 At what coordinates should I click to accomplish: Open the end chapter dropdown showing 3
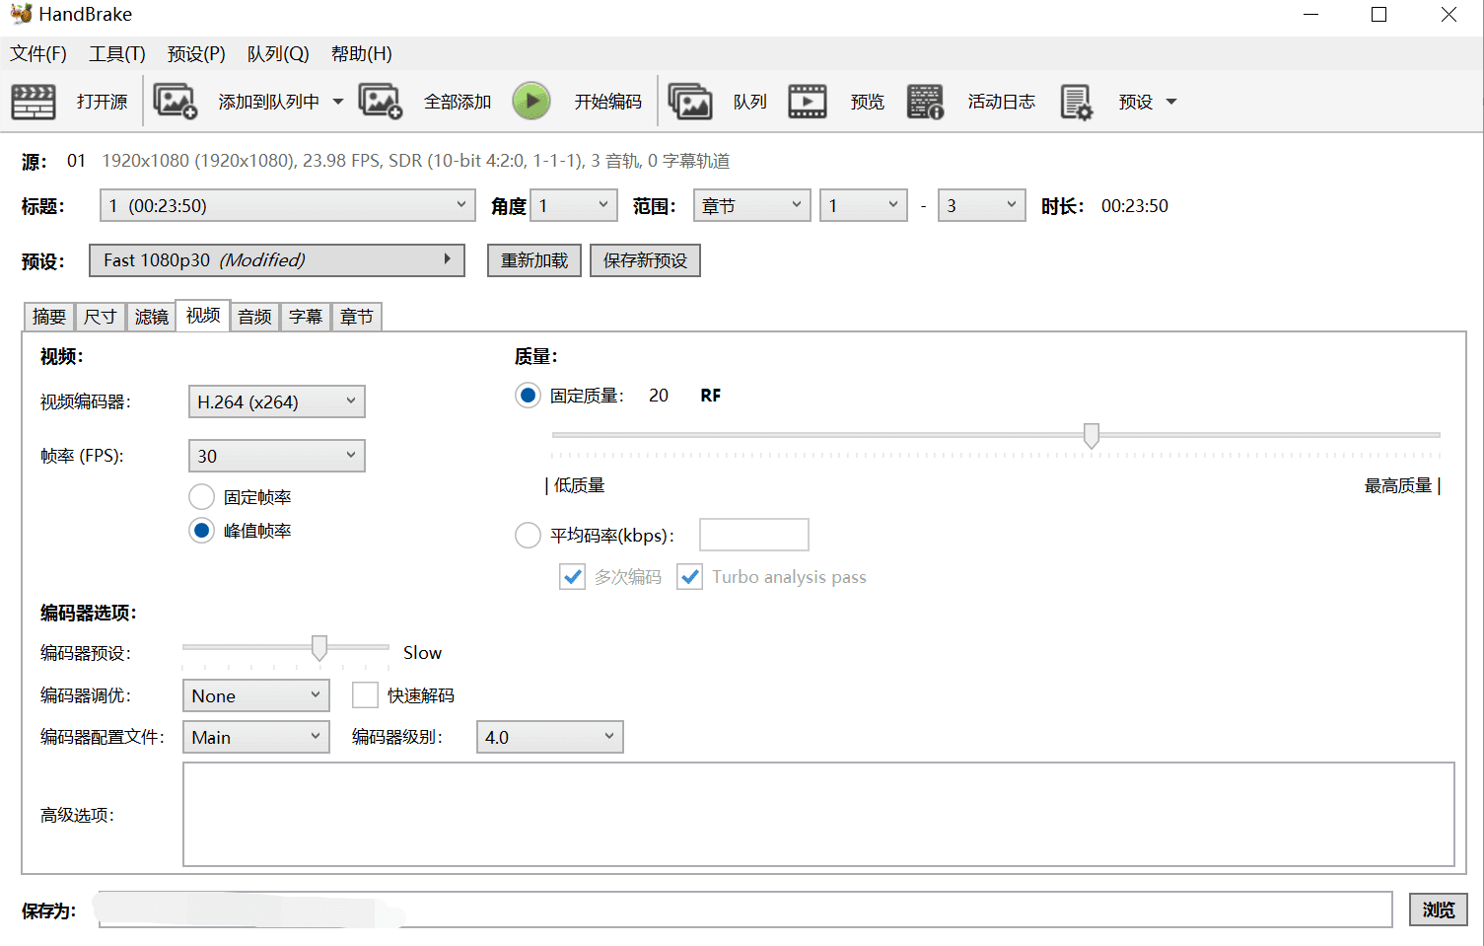[982, 205]
